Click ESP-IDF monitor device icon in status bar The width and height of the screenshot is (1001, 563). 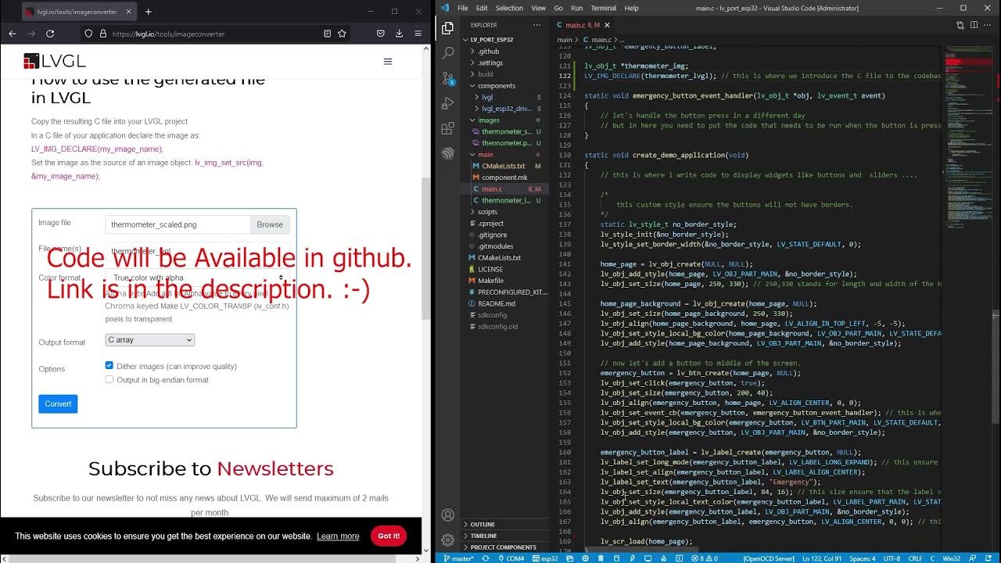tap(648, 558)
